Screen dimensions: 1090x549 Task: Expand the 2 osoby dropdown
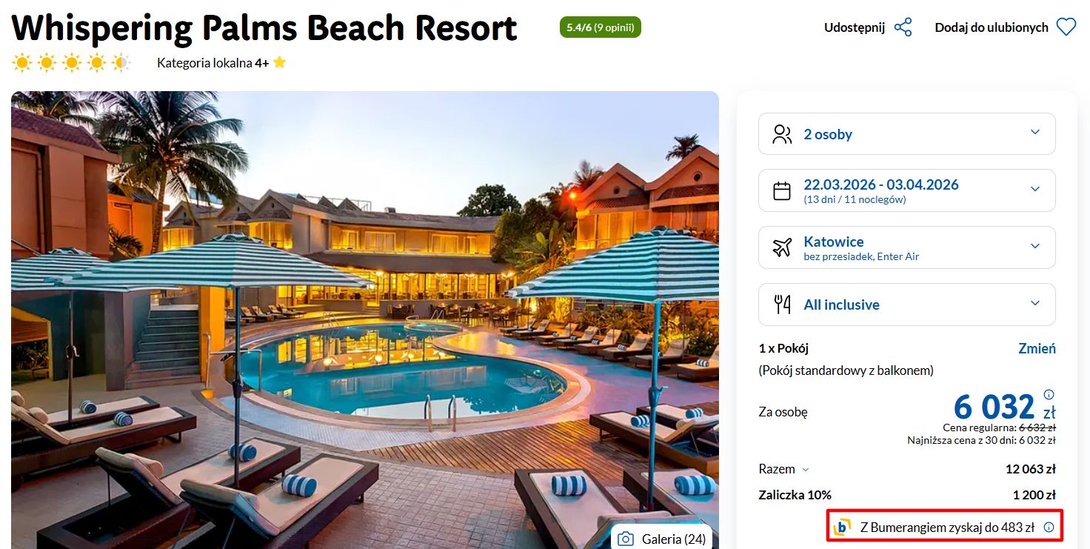[x=907, y=134]
